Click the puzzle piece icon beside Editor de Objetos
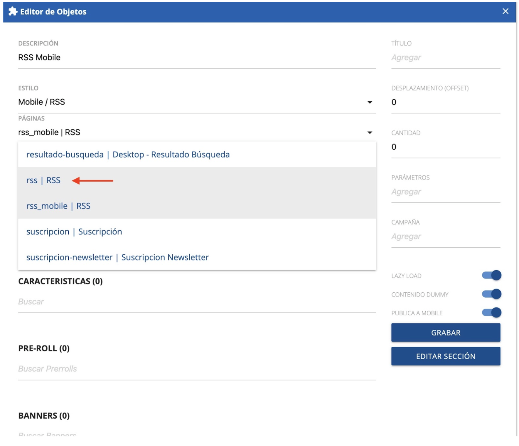519x446 pixels. 13,11
